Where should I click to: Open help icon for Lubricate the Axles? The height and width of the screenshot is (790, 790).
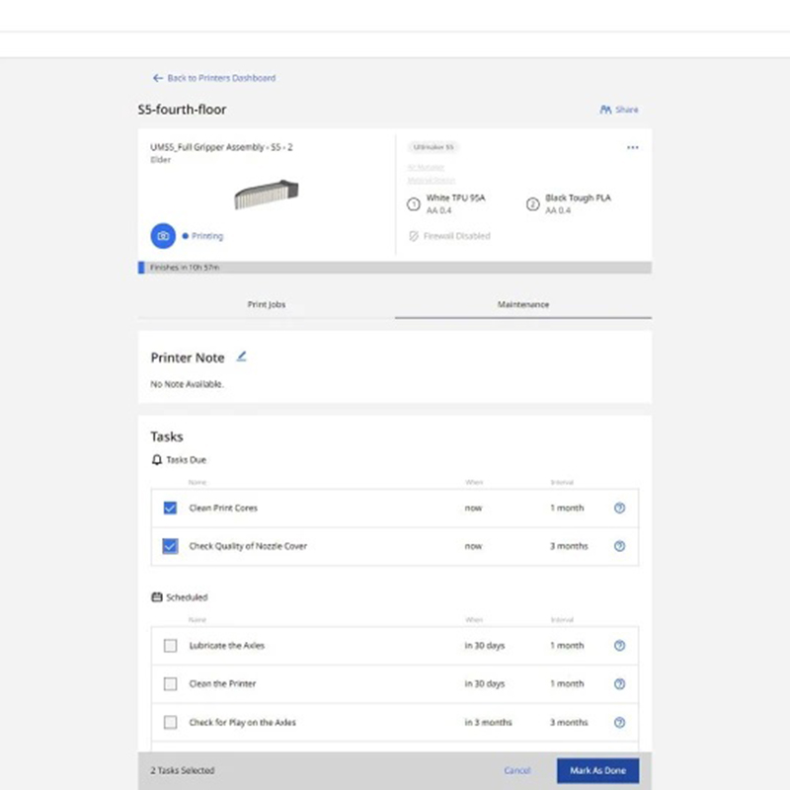(x=619, y=646)
